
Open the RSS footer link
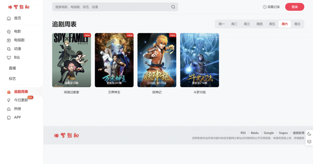click(243, 133)
